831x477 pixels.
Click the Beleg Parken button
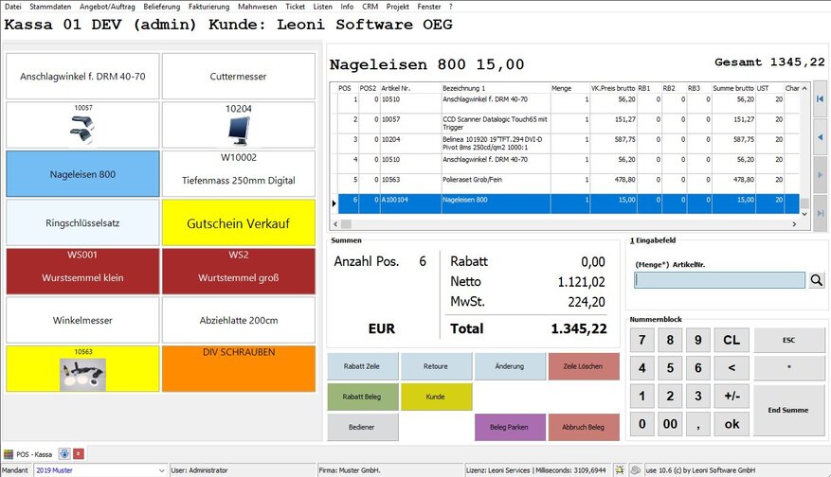pyautogui.click(x=509, y=427)
